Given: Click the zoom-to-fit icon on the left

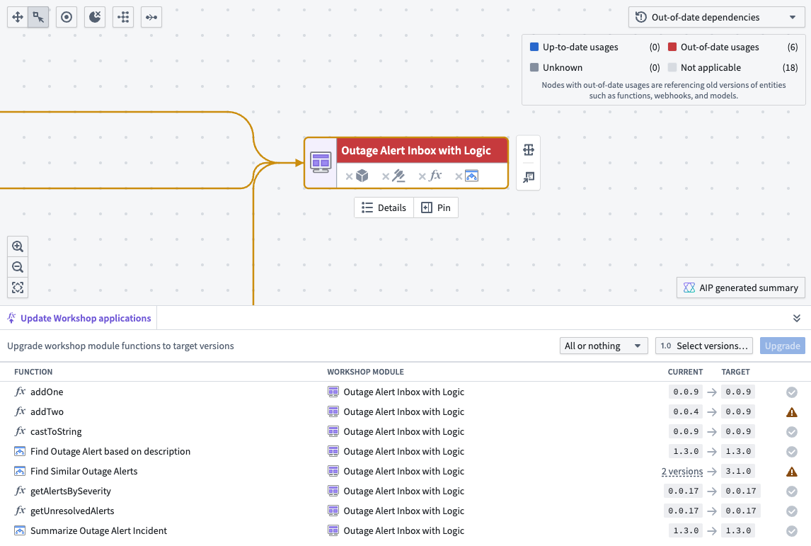Looking at the screenshot, I should point(17,288).
